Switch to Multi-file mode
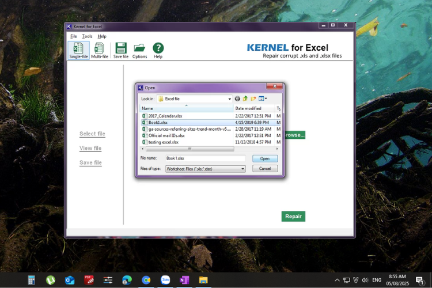 pyautogui.click(x=100, y=50)
